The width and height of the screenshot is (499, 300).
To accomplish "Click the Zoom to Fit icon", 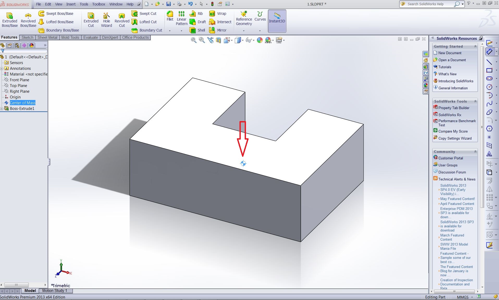I will click(x=194, y=40).
